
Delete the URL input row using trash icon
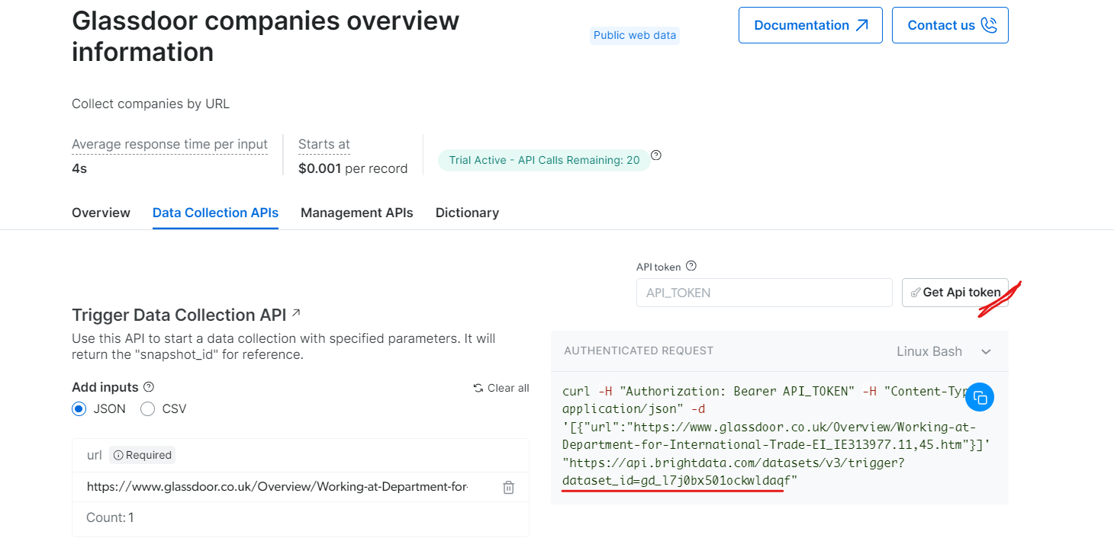[x=508, y=486]
